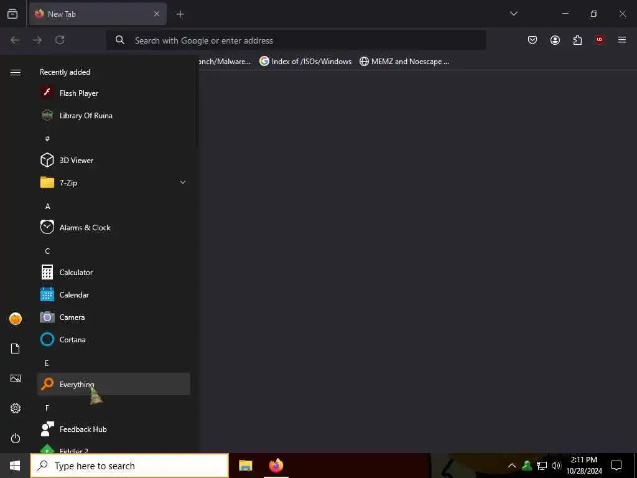Screen dimensions: 637x478
Task: Launch Camera app
Action: click(x=113, y=317)
